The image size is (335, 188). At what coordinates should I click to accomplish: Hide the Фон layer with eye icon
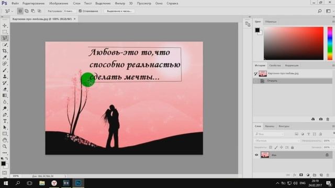tap(256, 155)
